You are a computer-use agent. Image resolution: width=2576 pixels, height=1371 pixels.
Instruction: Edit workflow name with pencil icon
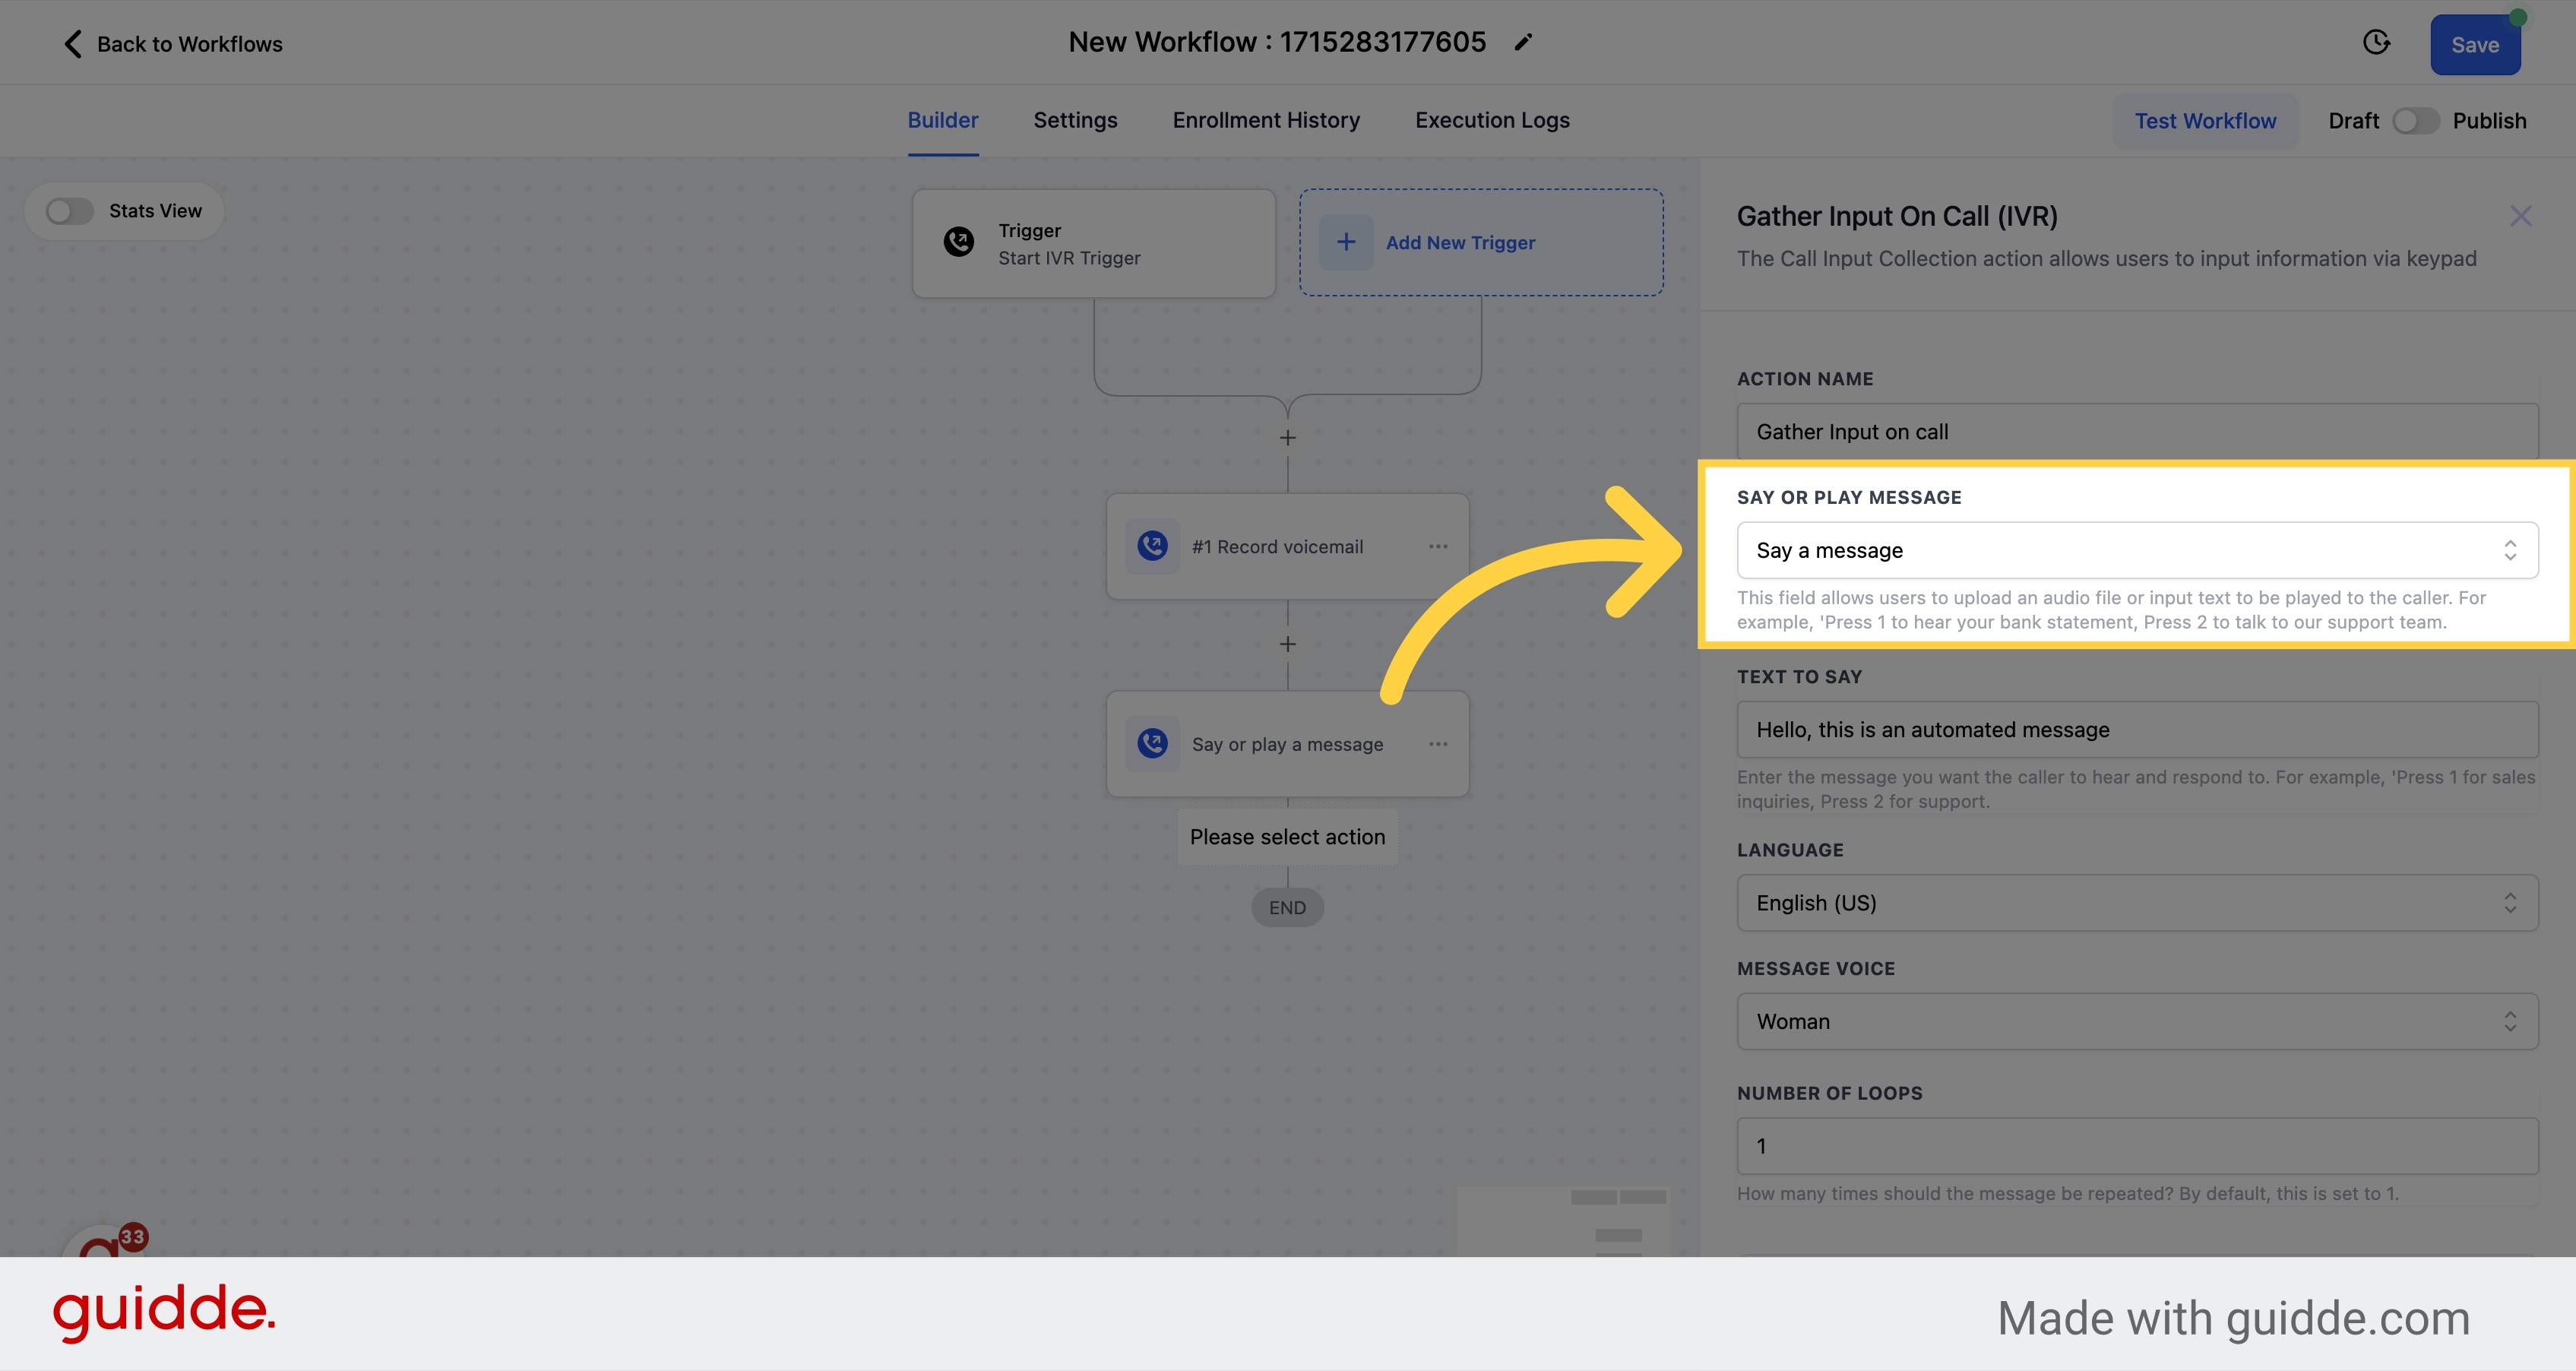tap(1523, 42)
